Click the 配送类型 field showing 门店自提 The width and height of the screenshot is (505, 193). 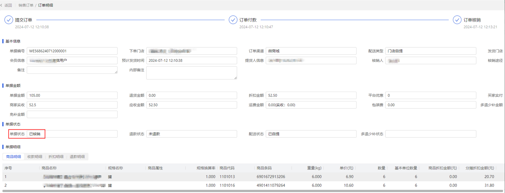coord(430,51)
